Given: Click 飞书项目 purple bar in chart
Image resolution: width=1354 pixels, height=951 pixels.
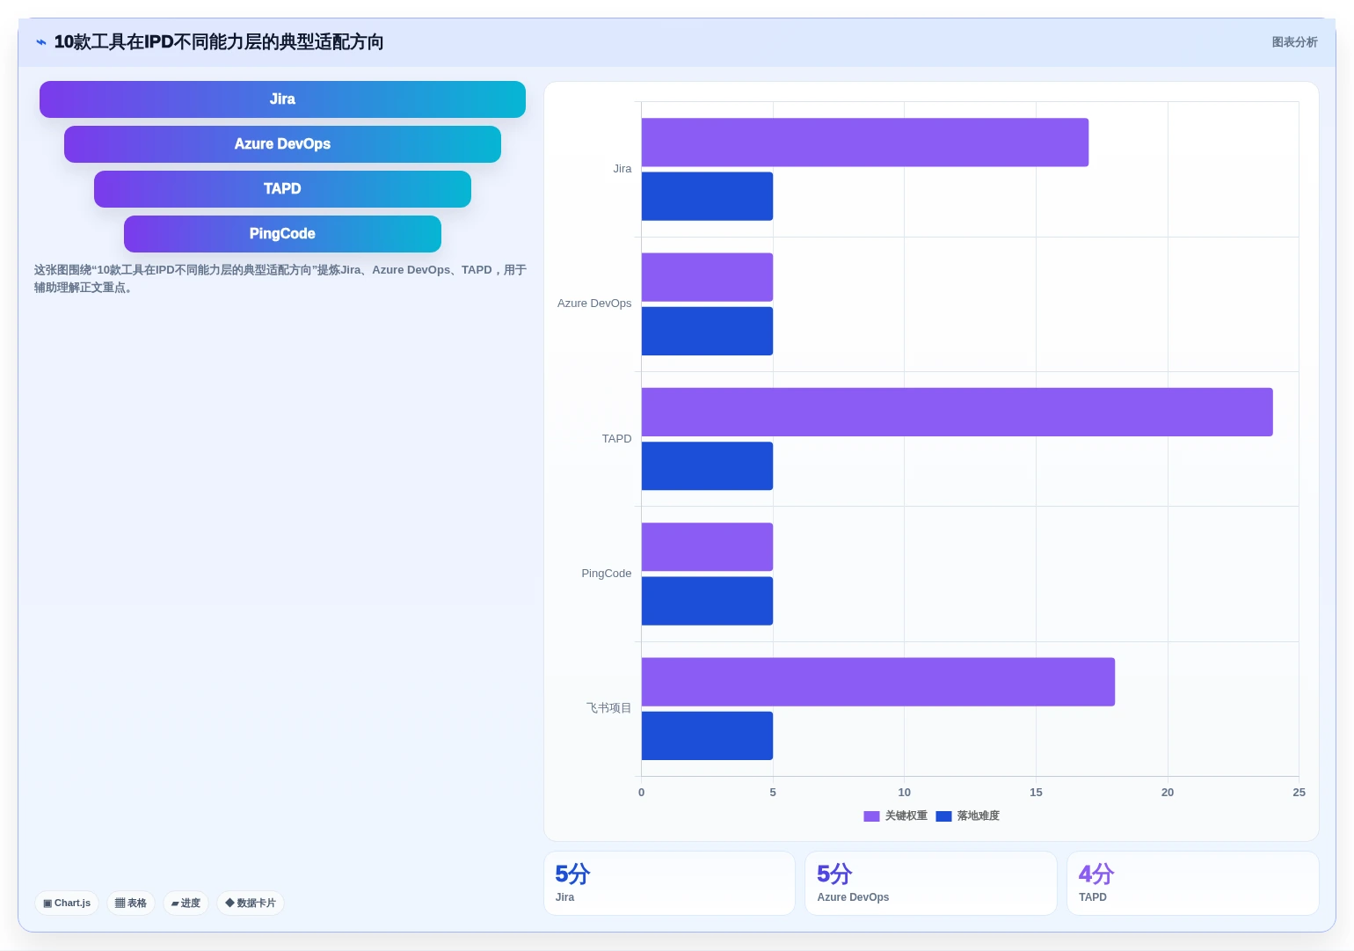Looking at the screenshot, I should (878, 682).
